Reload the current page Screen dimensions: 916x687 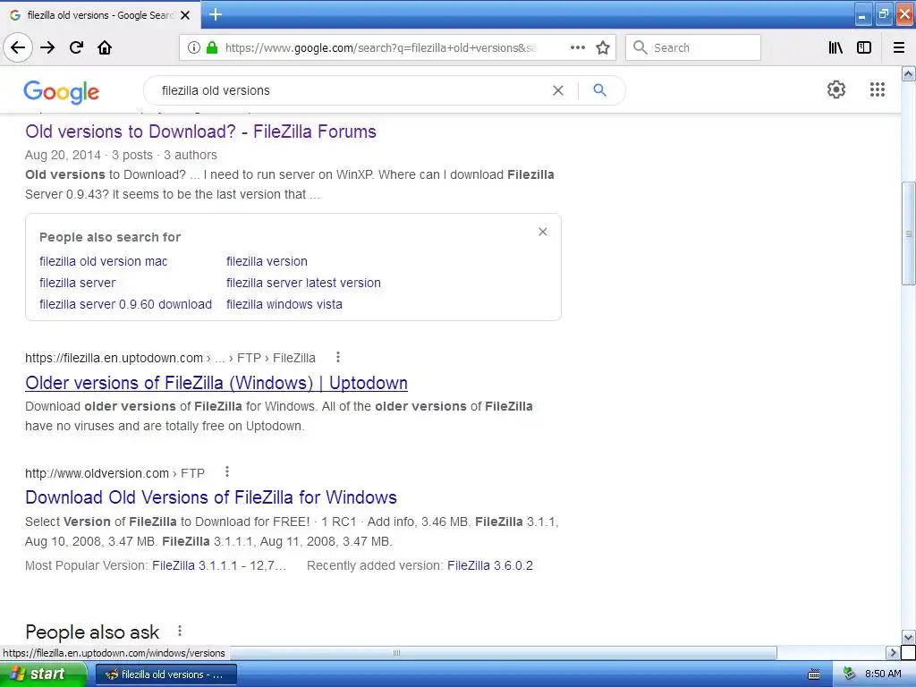(77, 48)
